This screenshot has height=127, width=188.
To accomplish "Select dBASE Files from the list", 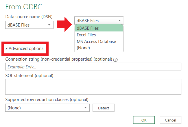I will [99, 28].
